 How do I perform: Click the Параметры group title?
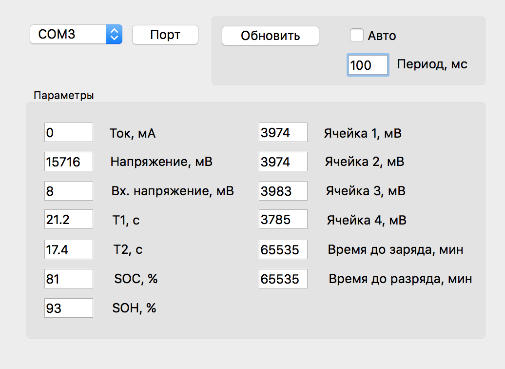click(63, 96)
